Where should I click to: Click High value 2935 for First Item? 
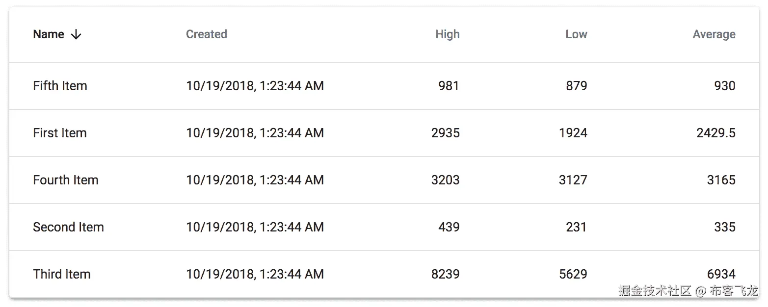445,133
